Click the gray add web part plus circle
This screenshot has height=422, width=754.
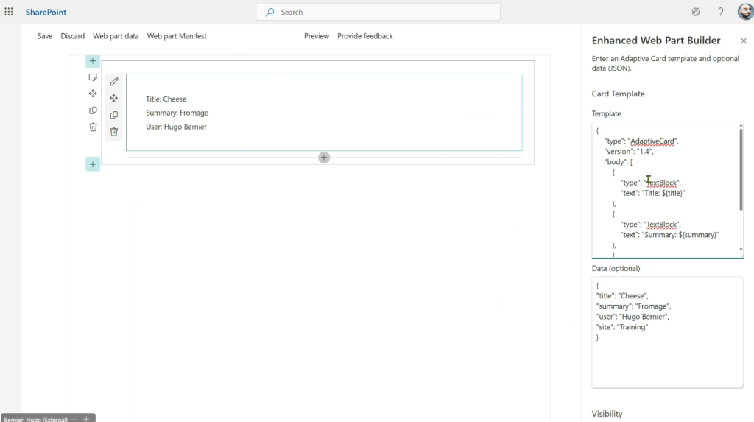point(324,157)
